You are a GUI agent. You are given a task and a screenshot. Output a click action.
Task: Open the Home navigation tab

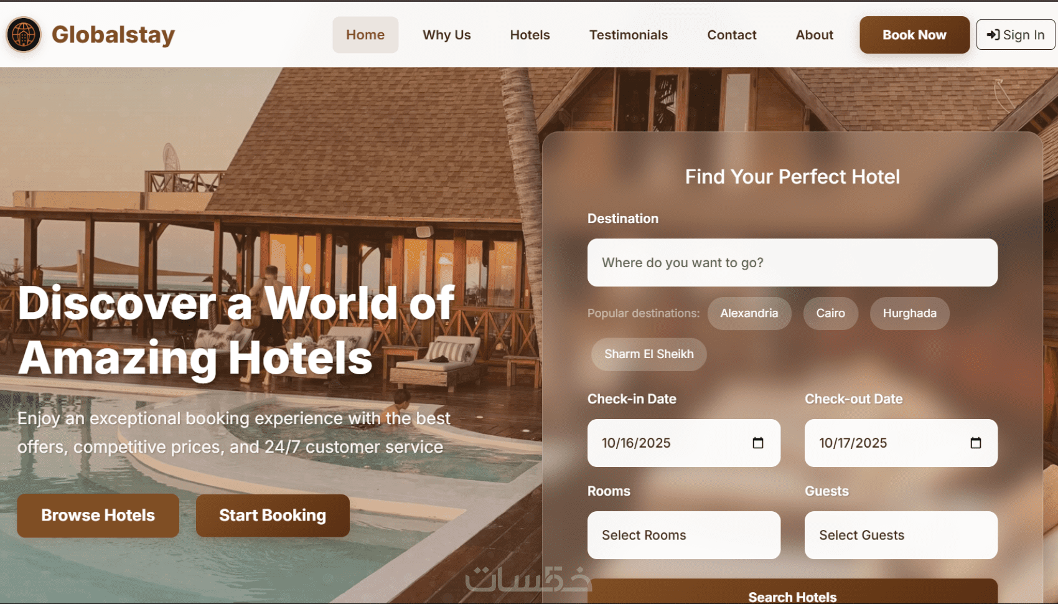[365, 35]
